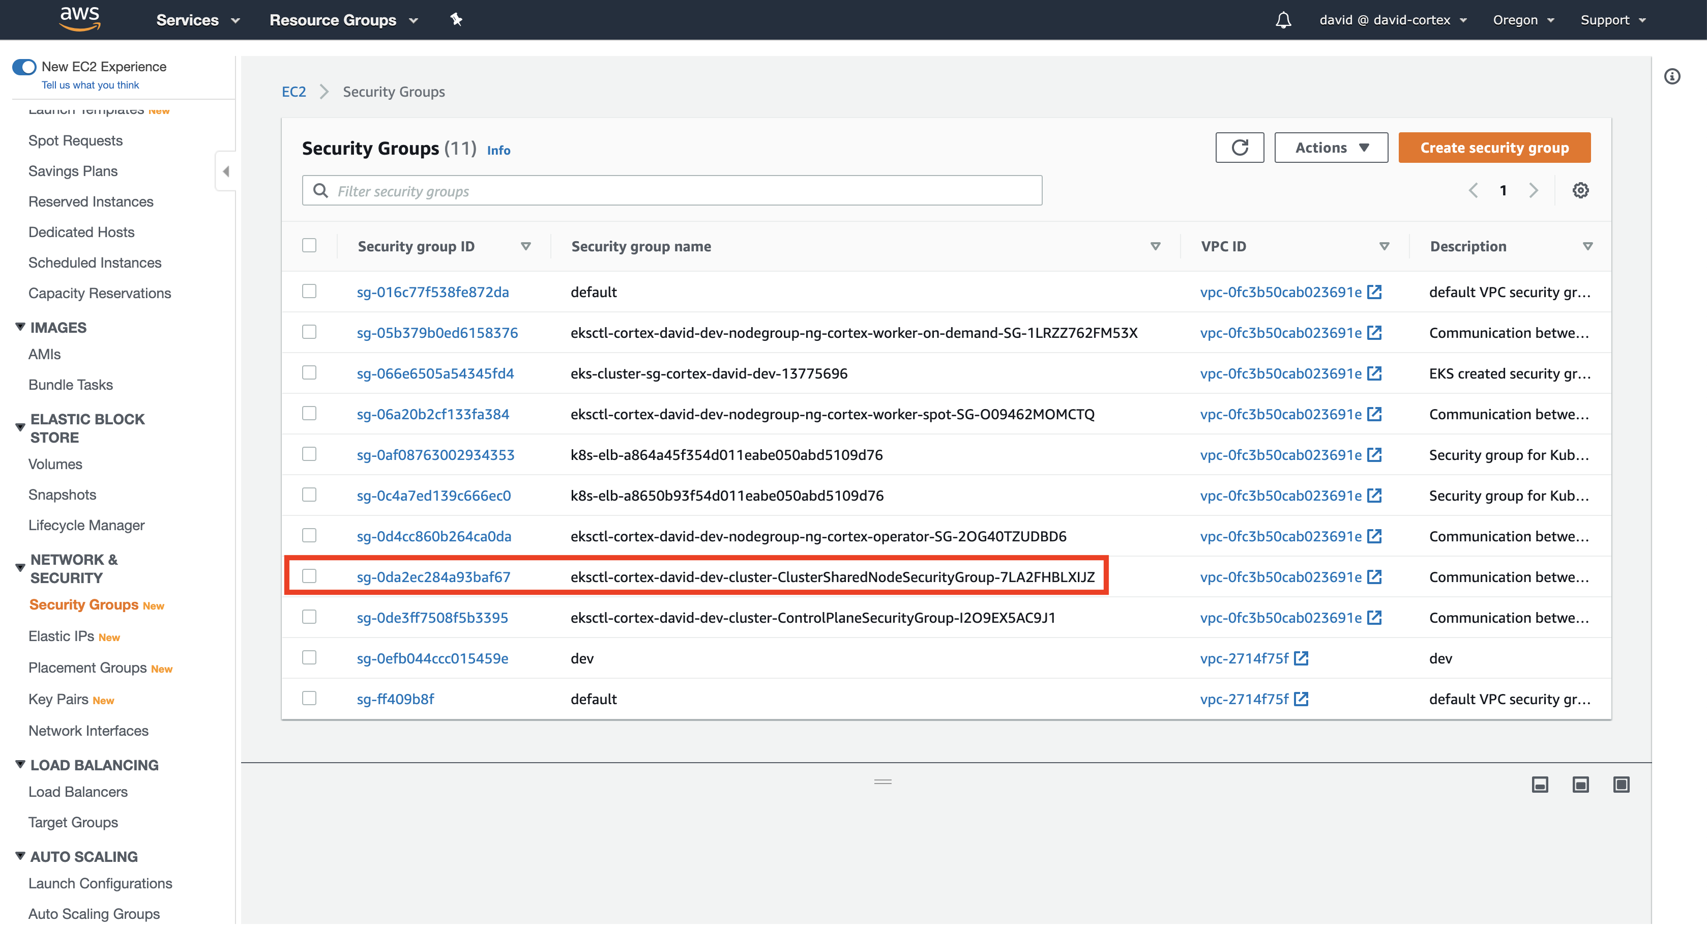The height and width of the screenshot is (926, 1707).
Task: Tick checkbox for sg-0efb044ccc015459e
Action: [x=309, y=657]
